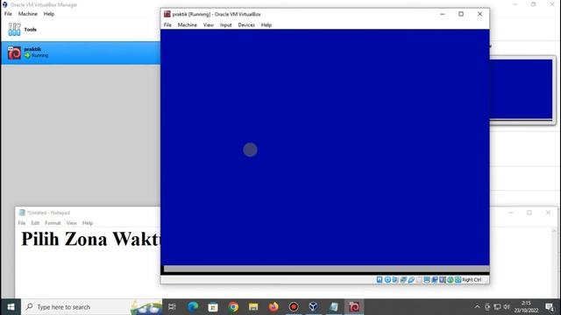Select Tools in VirtualBox Manager
The height and width of the screenshot is (315, 561).
[81, 29]
